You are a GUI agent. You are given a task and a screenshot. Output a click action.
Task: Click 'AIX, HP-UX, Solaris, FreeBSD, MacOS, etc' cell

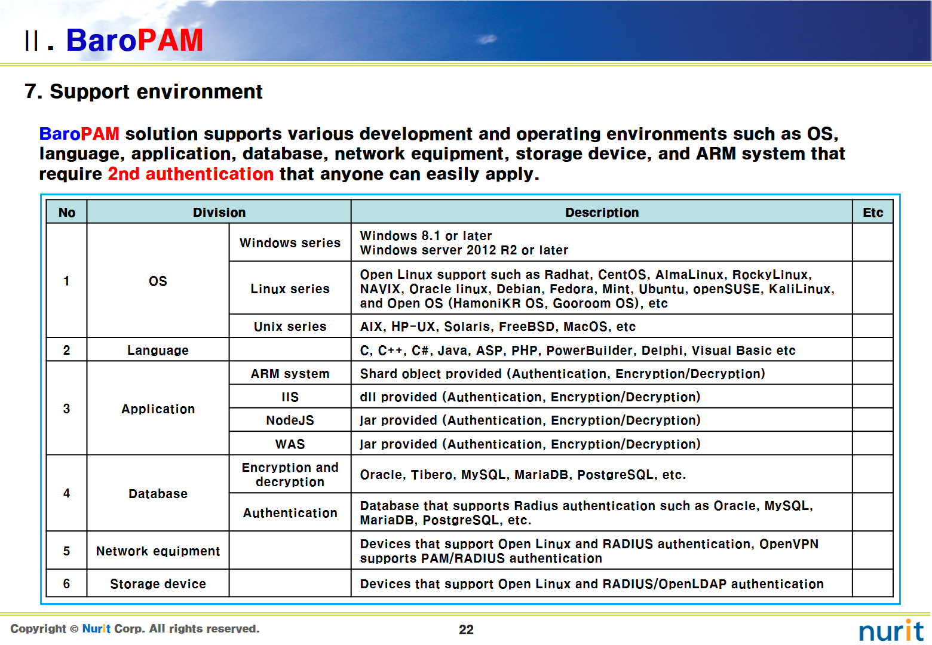[x=602, y=326]
